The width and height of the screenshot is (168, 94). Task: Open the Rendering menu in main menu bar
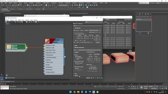[x=54, y=3]
